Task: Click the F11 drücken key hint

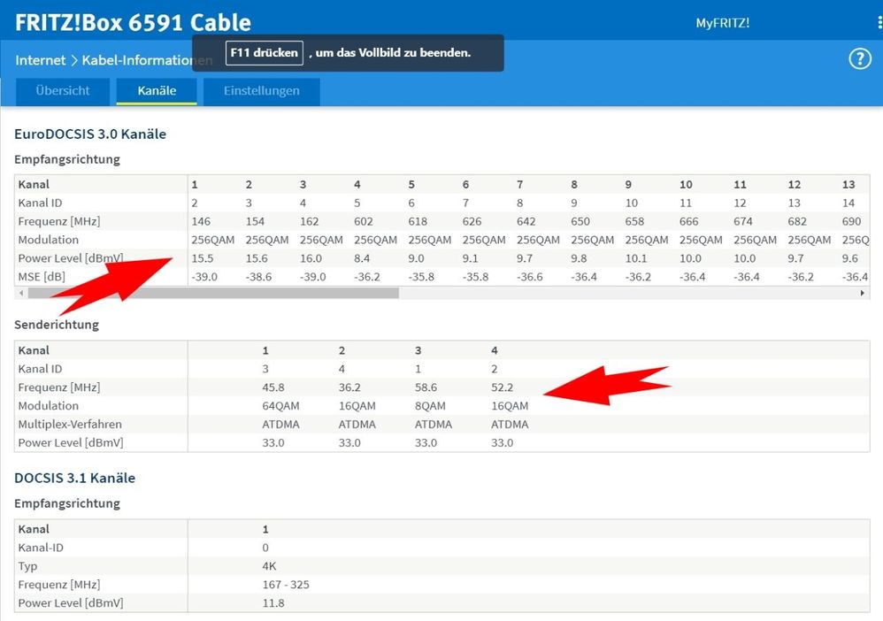Action: tap(265, 53)
